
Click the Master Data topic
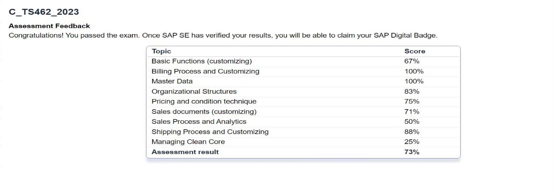coord(172,81)
